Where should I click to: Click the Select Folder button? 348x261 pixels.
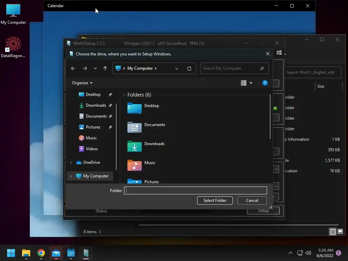click(x=215, y=201)
